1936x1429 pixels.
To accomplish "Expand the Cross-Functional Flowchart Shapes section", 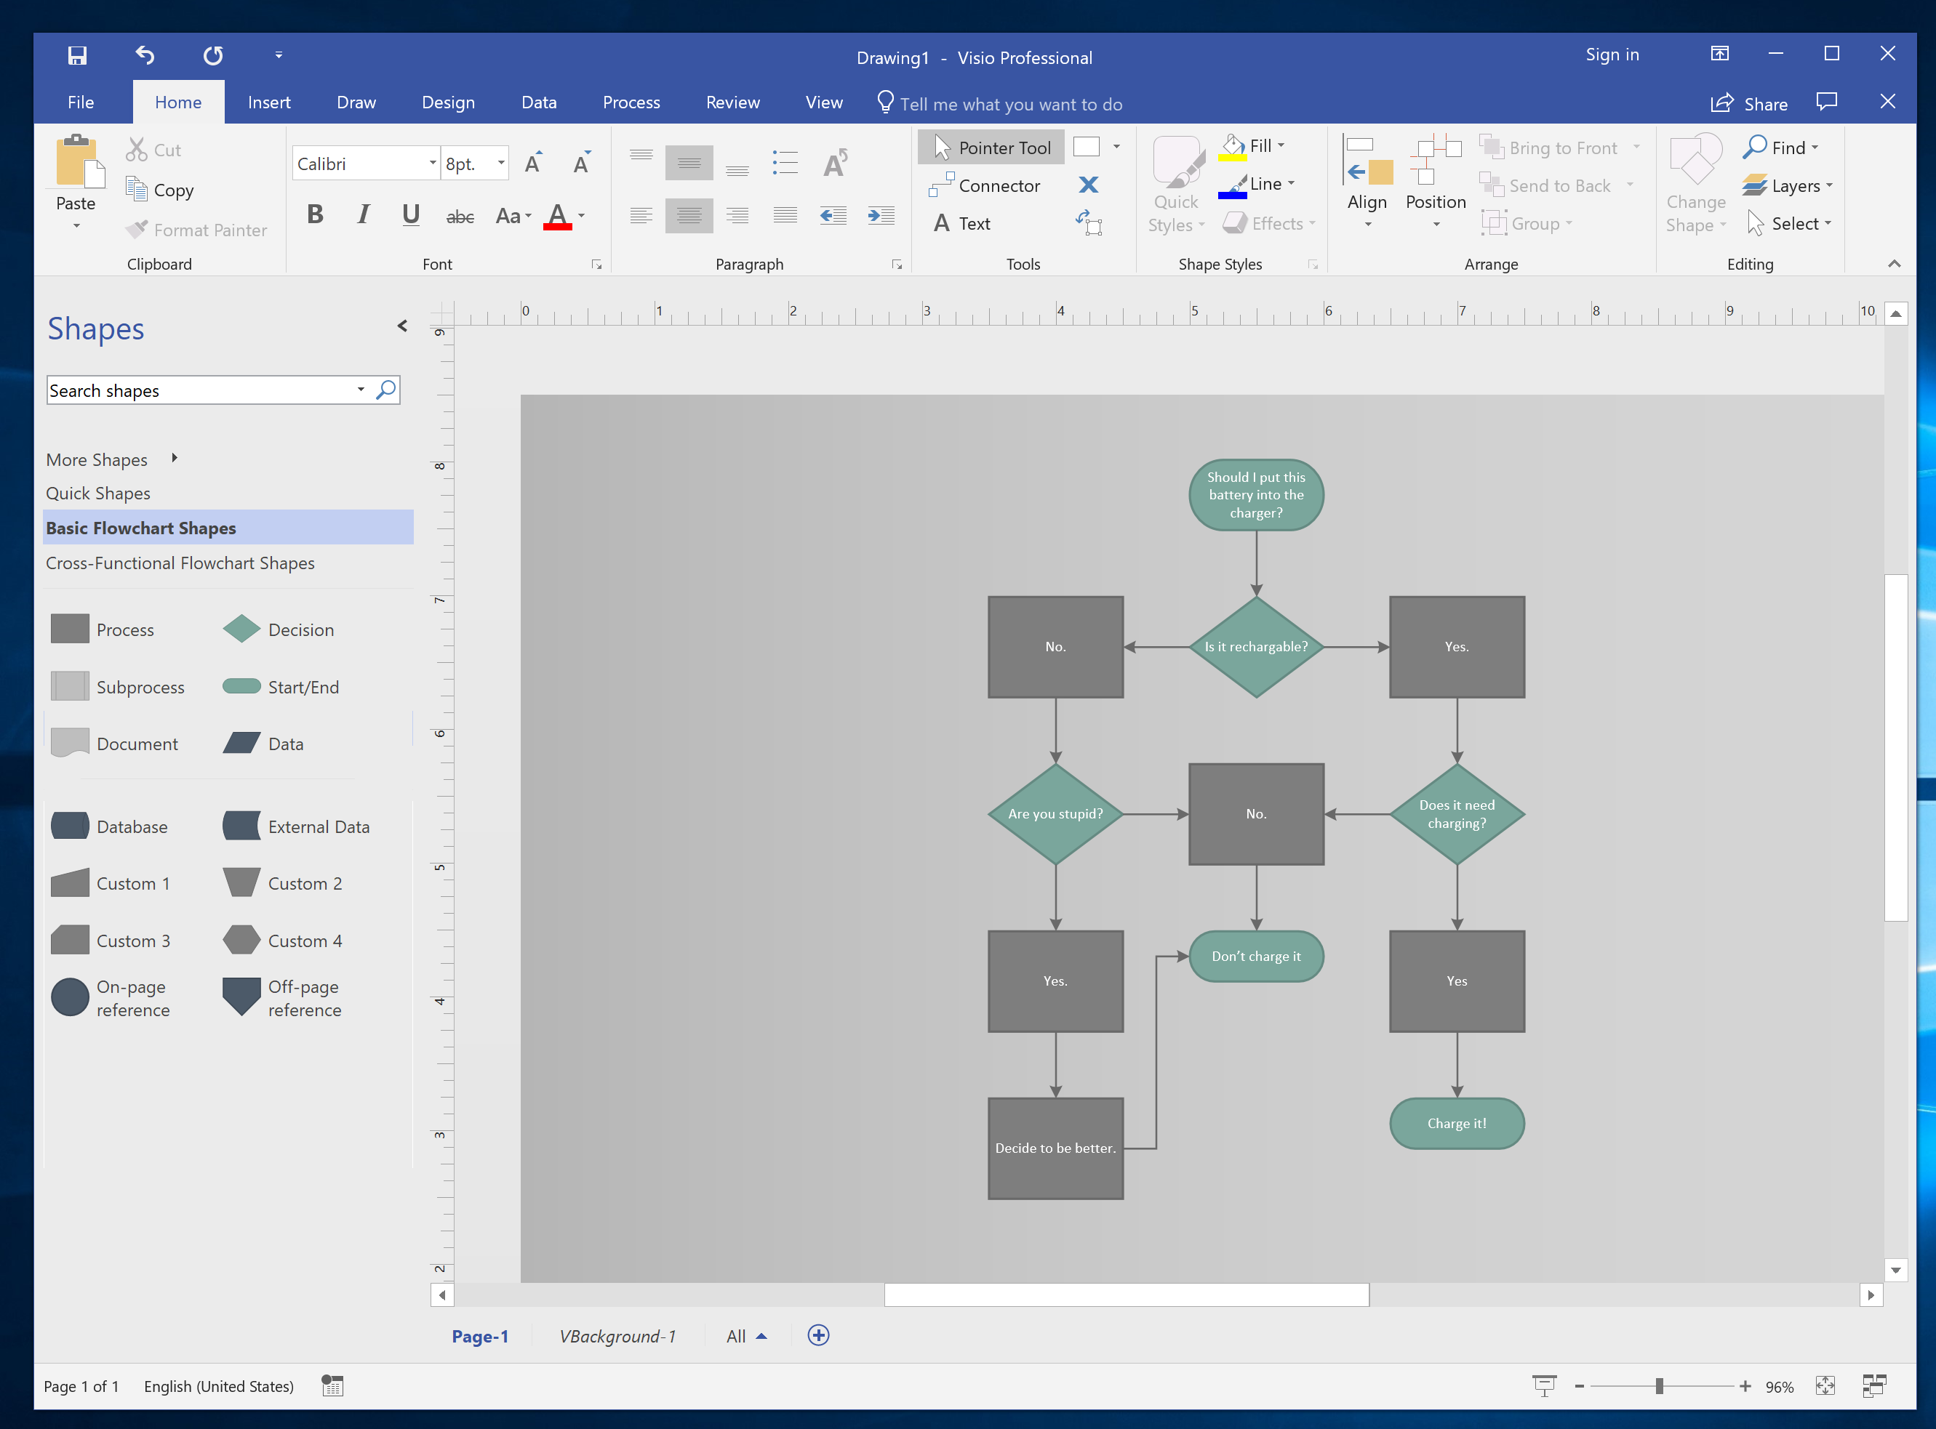I will (180, 562).
